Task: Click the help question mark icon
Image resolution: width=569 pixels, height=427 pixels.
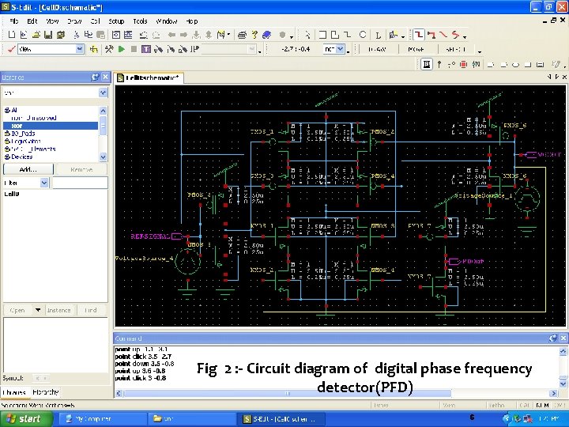Action: tap(254, 35)
